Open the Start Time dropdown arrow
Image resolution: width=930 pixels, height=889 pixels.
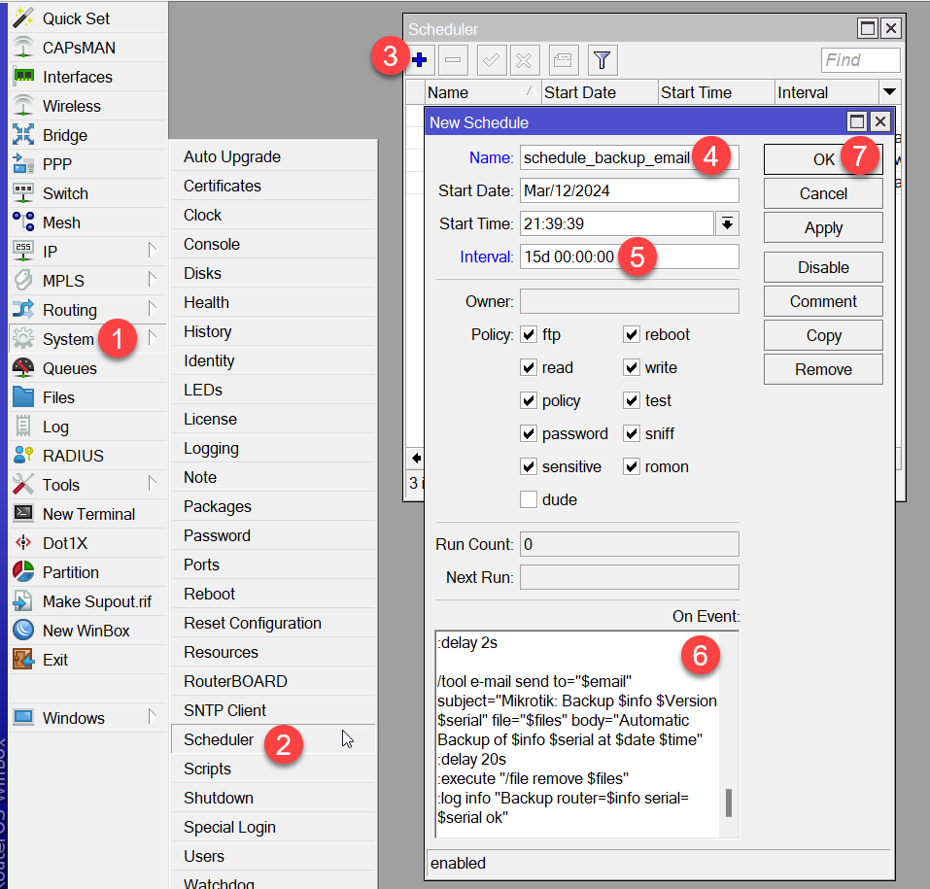coord(727,223)
